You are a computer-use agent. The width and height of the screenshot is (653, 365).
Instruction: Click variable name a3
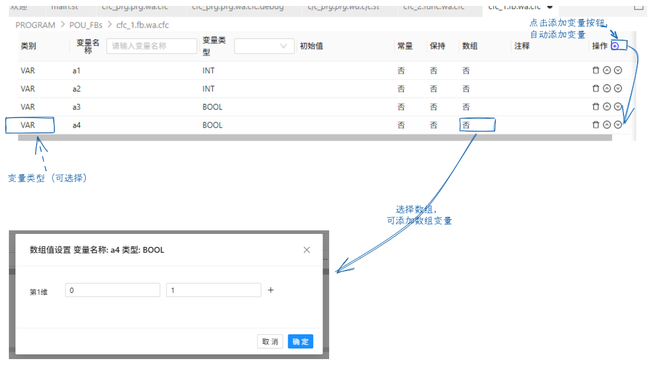click(x=76, y=107)
